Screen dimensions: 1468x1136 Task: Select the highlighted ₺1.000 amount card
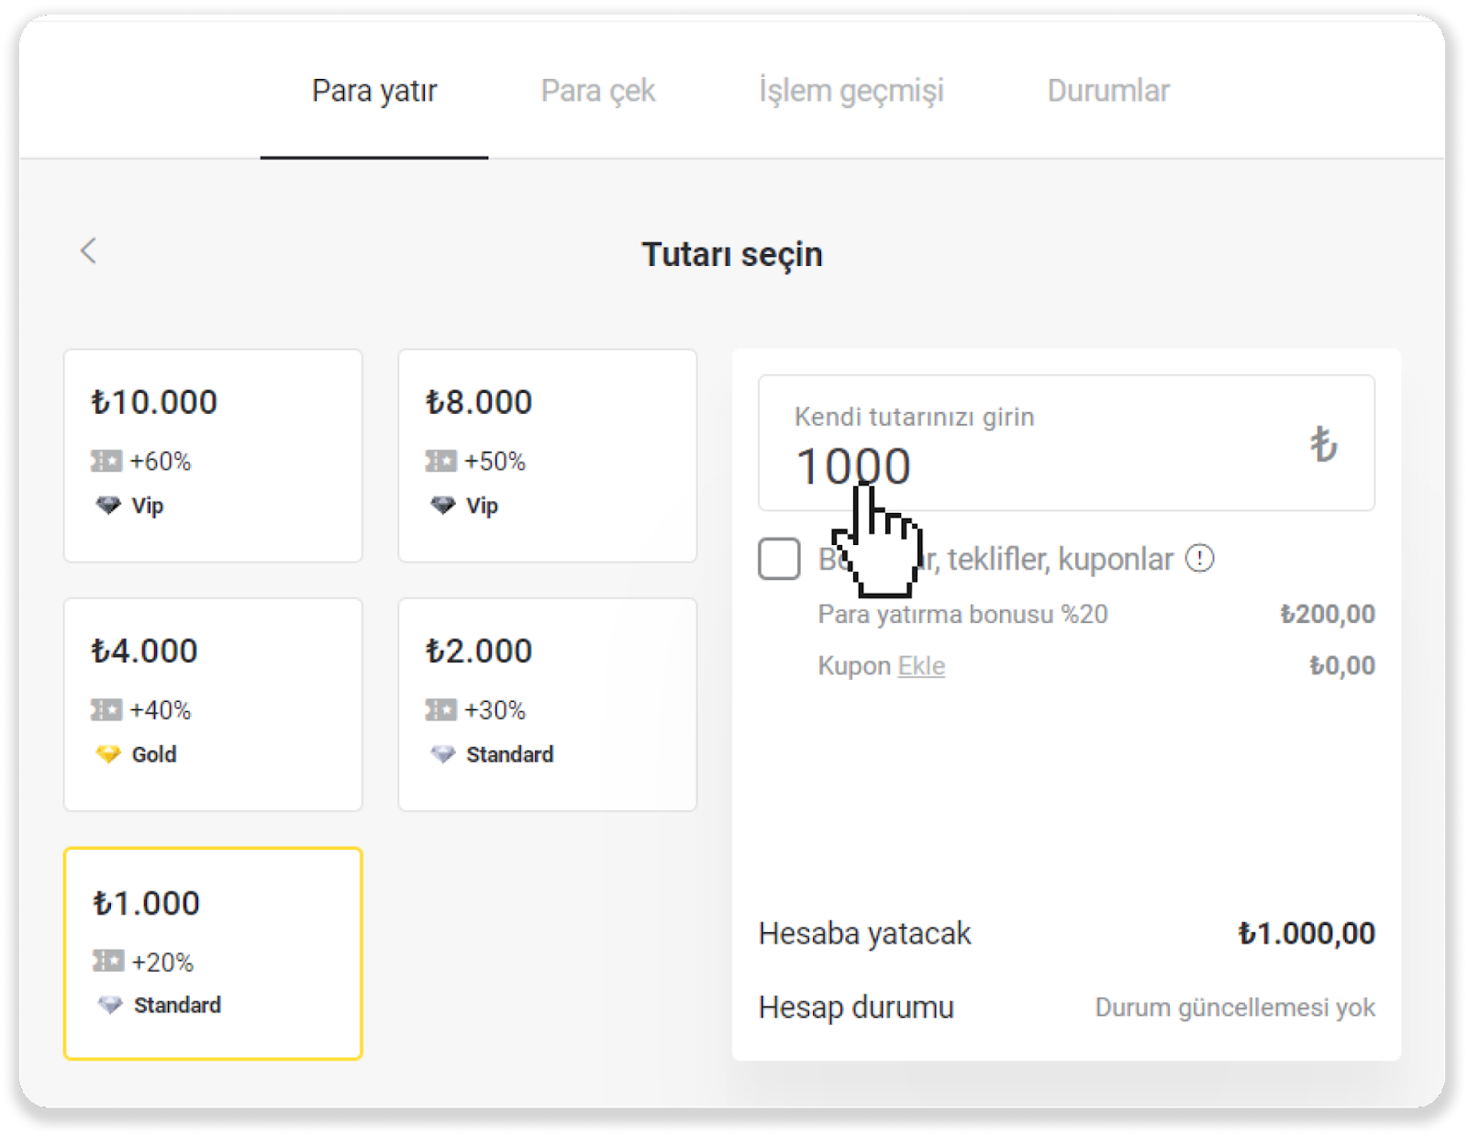[213, 953]
